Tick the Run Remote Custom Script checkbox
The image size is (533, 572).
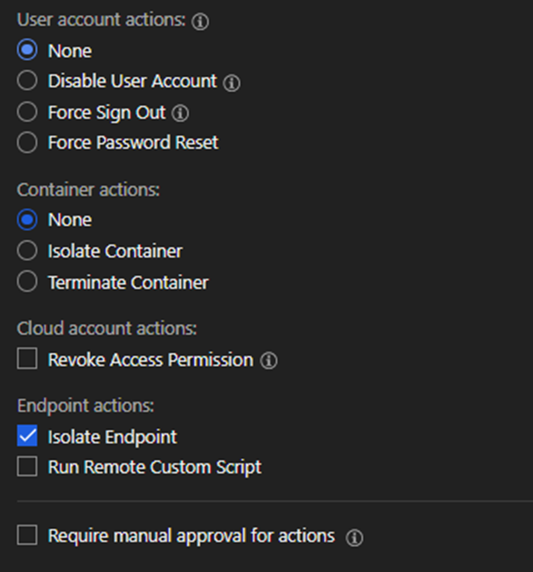click(27, 467)
